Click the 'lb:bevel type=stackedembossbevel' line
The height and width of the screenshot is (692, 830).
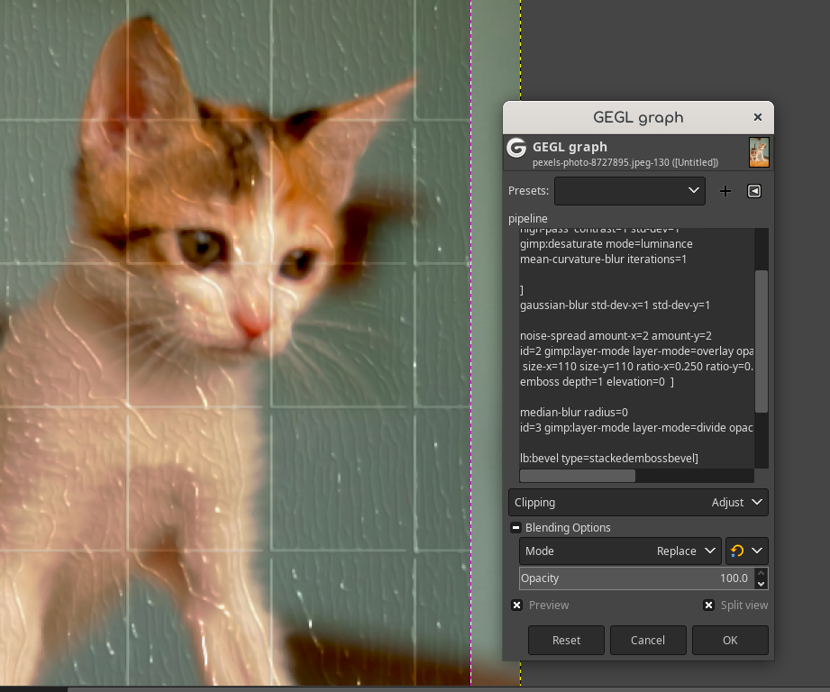[x=608, y=458]
